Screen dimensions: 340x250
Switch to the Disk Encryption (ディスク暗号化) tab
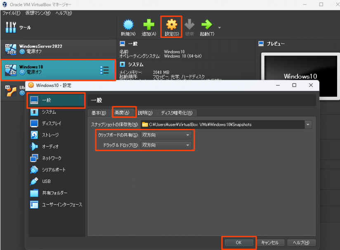(177, 113)
